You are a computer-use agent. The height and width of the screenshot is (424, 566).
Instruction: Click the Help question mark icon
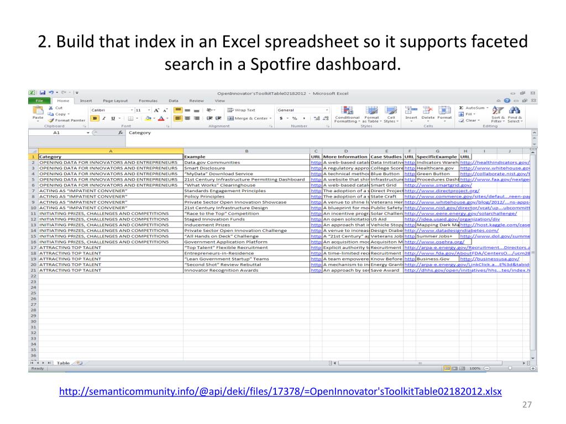coord(507,100)
